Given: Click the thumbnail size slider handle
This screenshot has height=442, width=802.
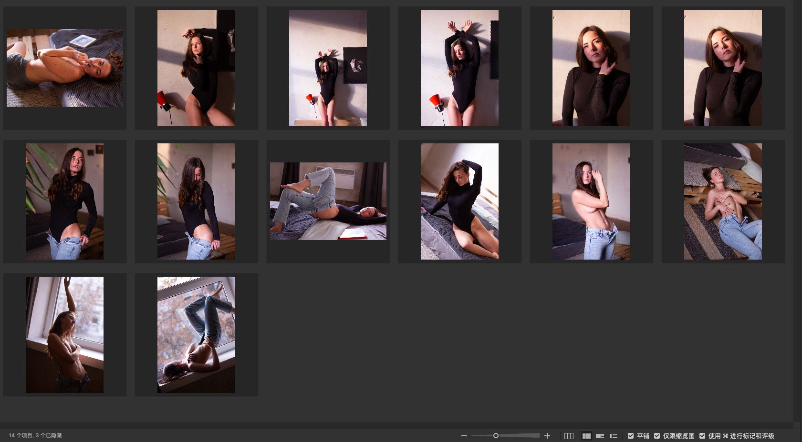Looking at the screenshot, I should click(496, 436).
